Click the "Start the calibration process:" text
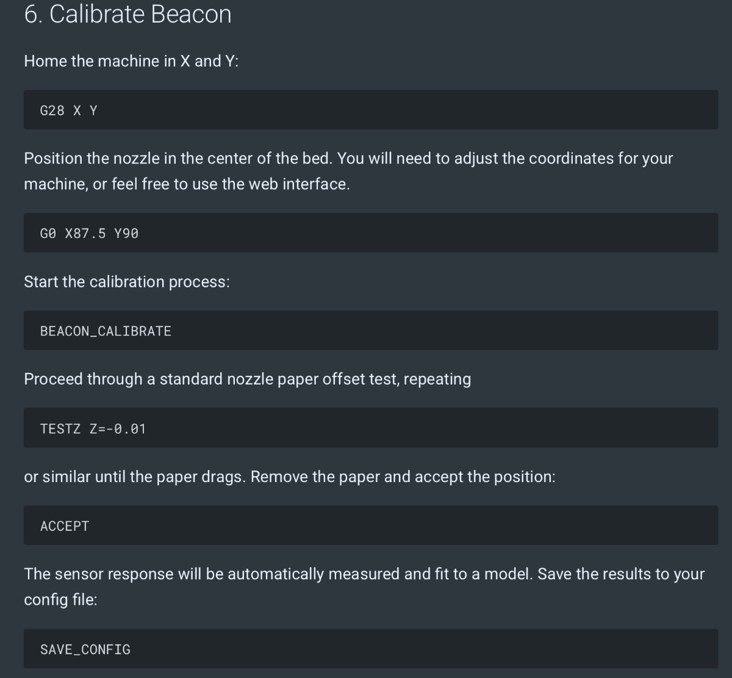This screenshot has width=732, height=678. (x=127, y=282)
